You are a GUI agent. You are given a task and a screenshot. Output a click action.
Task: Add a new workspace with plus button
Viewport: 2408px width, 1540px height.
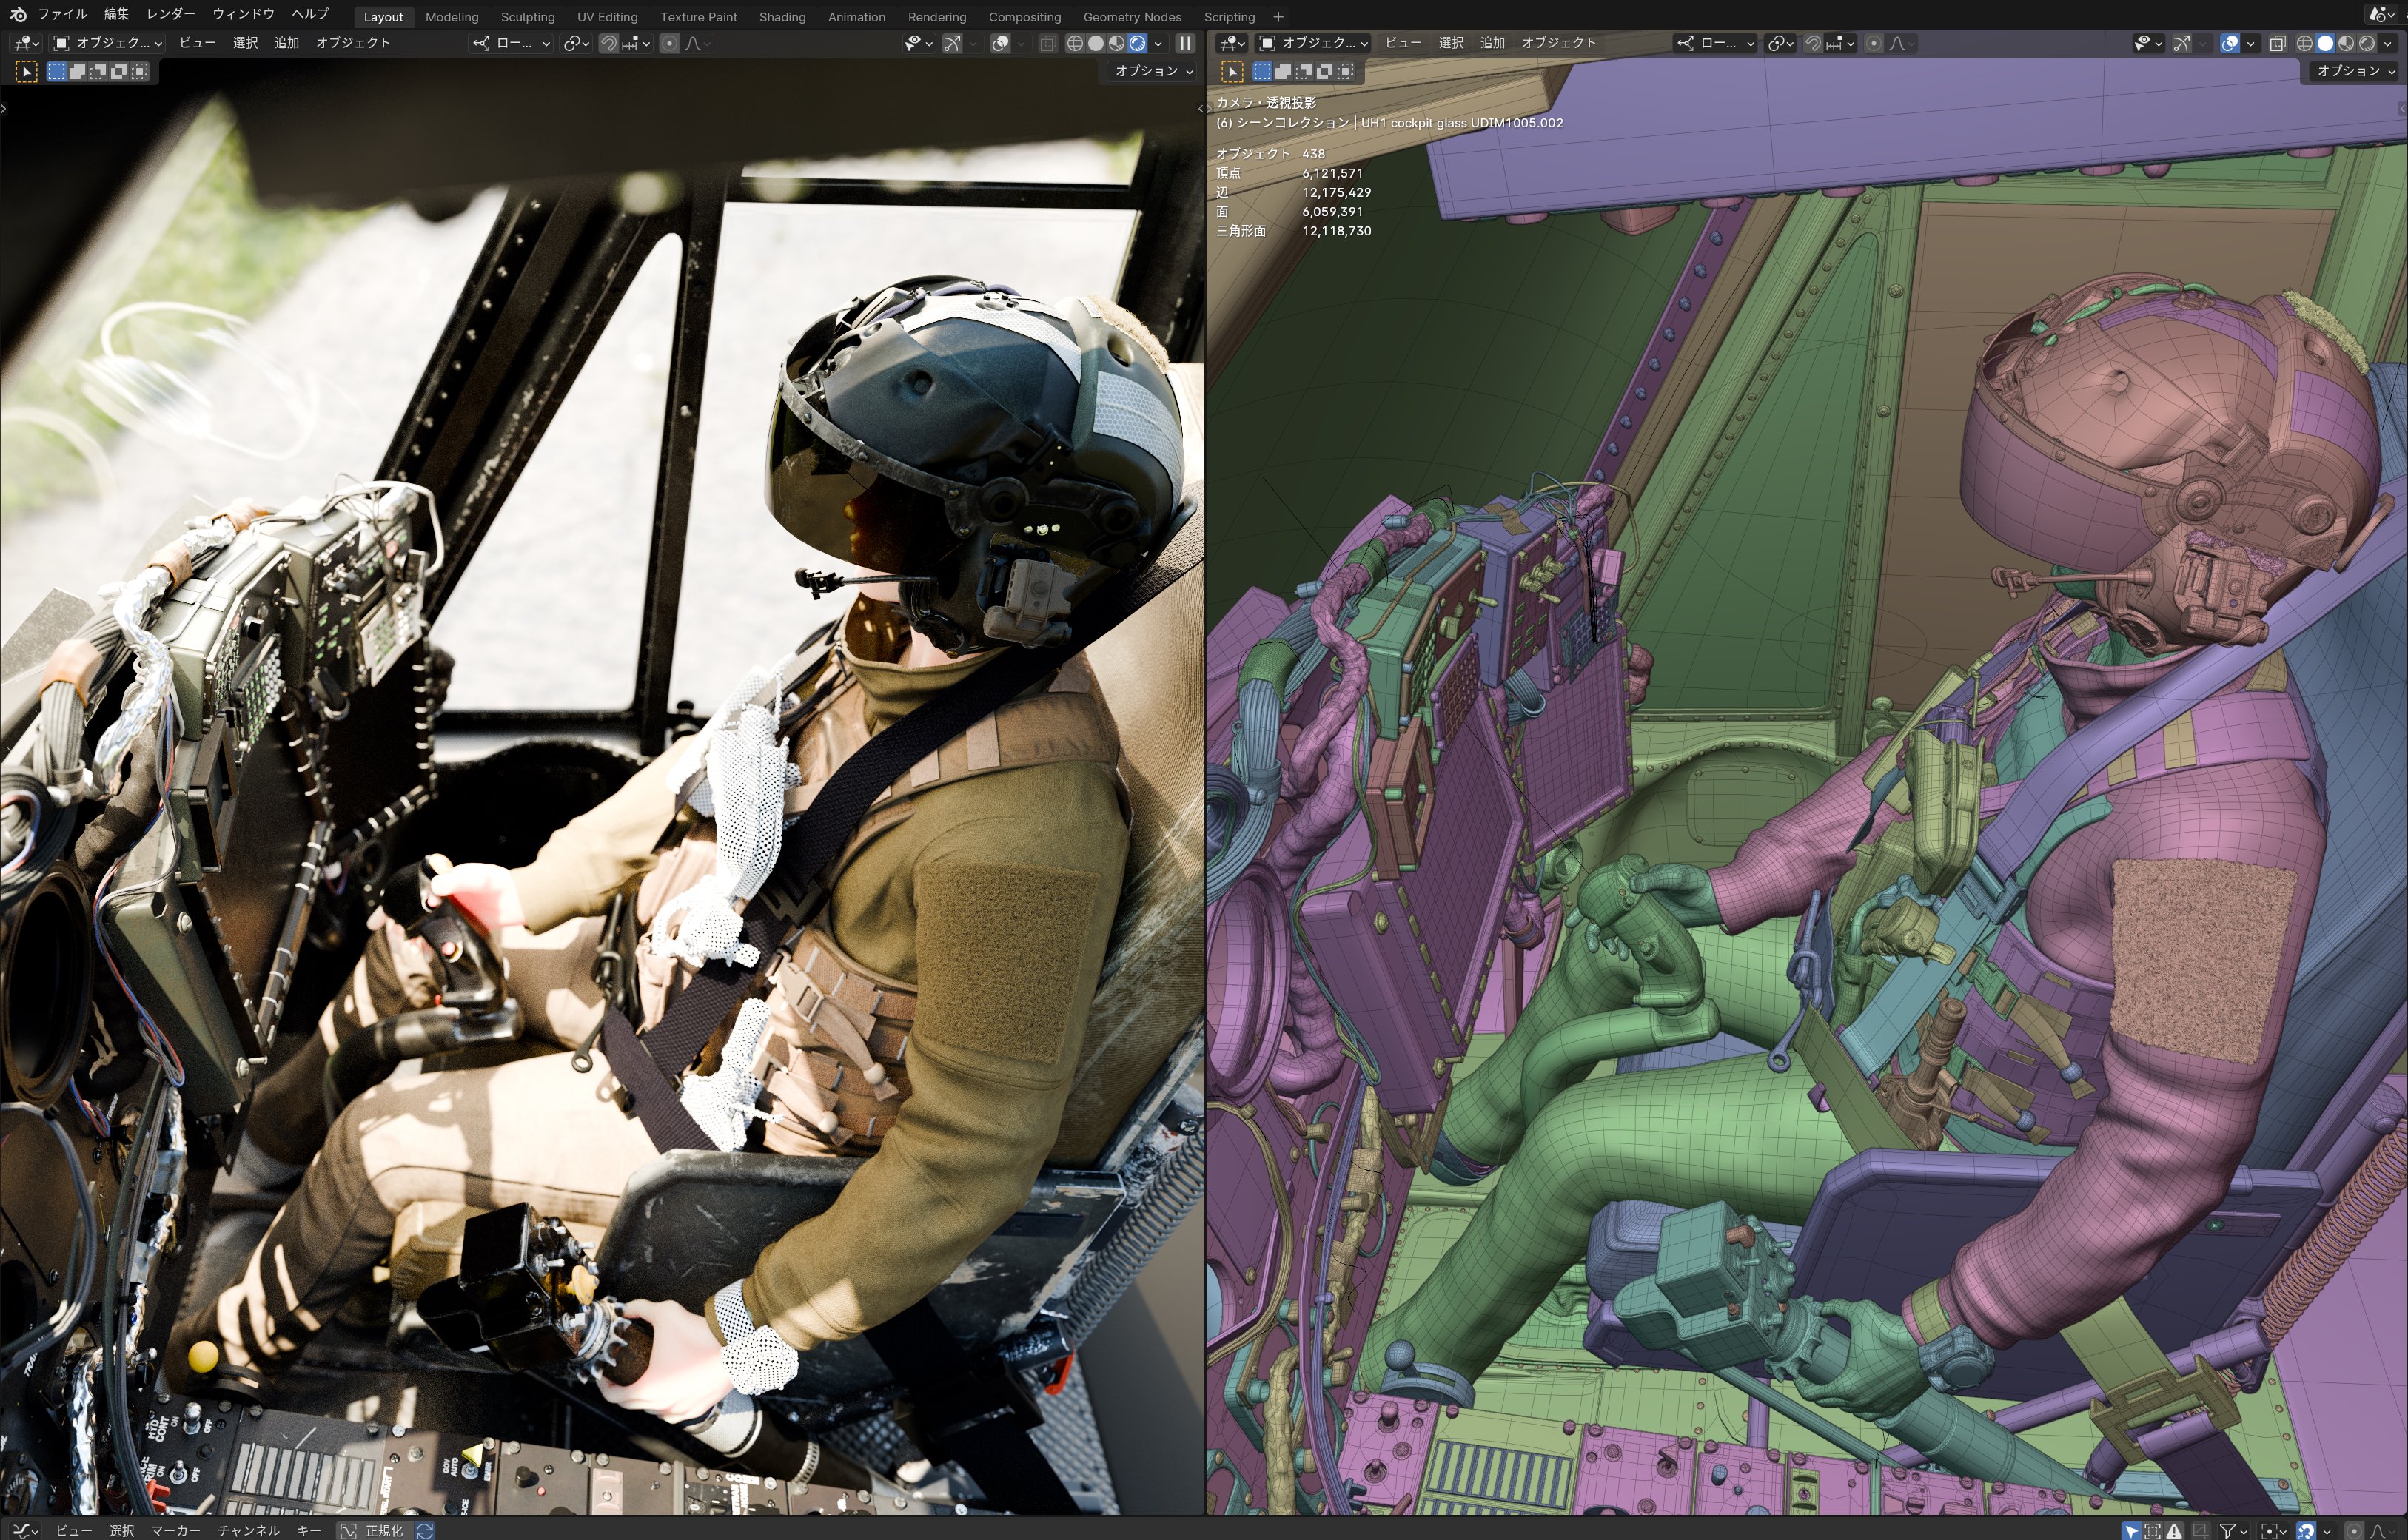point(1277,17)
